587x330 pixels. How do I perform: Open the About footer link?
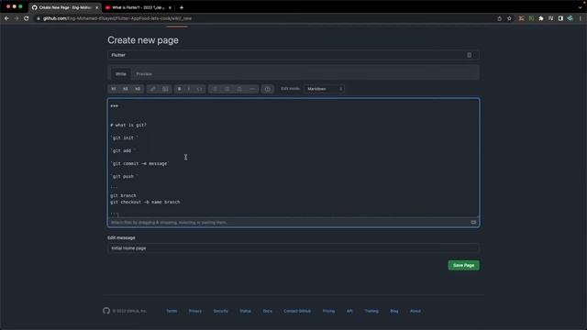pos(415,311)
